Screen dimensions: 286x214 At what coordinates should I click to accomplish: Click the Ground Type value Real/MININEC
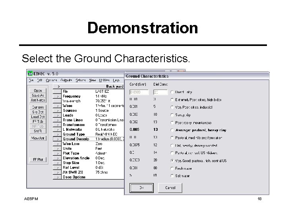click(106, 134)
